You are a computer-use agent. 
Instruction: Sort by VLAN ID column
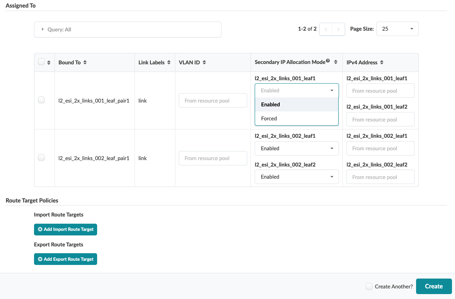tap(204, 62)
